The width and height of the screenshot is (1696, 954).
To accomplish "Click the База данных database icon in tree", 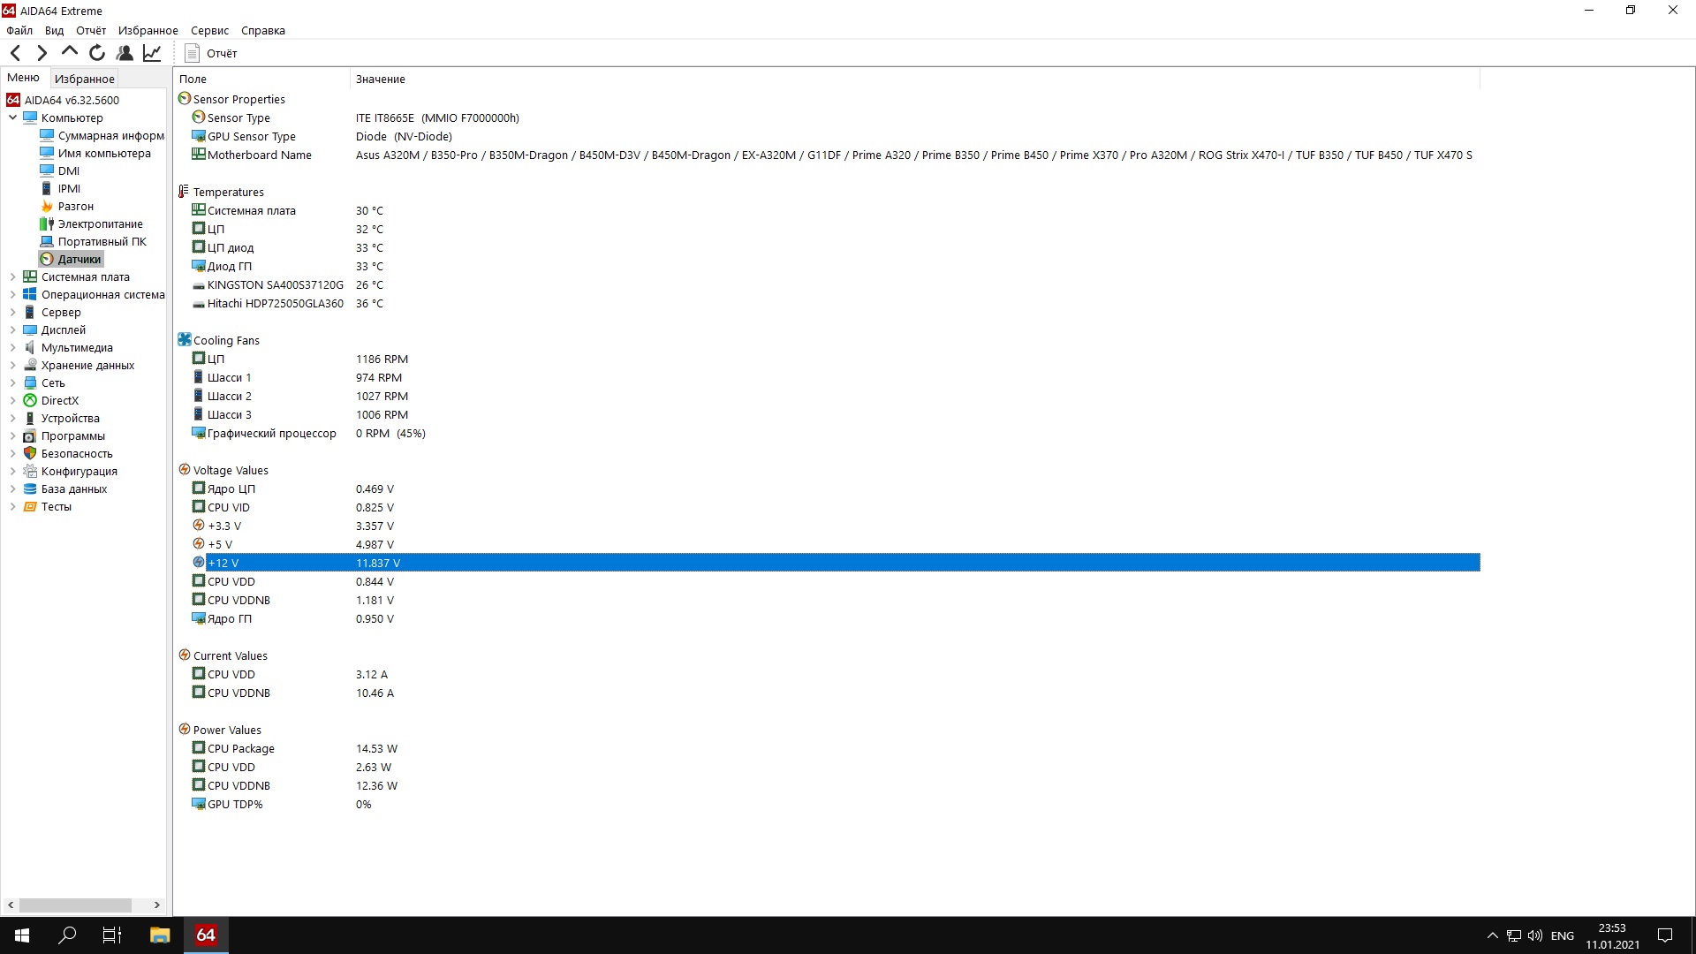I will coord(30,488).
